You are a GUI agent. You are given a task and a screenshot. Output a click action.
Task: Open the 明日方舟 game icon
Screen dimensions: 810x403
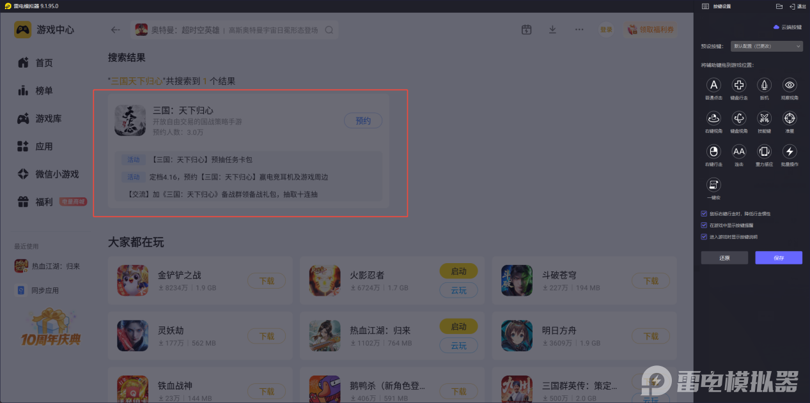[517, 336]
